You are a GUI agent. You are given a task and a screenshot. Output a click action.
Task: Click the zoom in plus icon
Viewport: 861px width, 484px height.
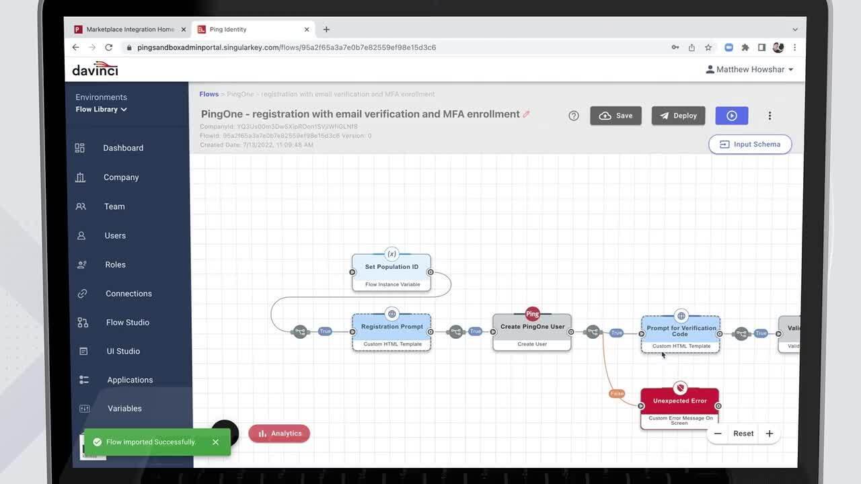coord(769,434)
